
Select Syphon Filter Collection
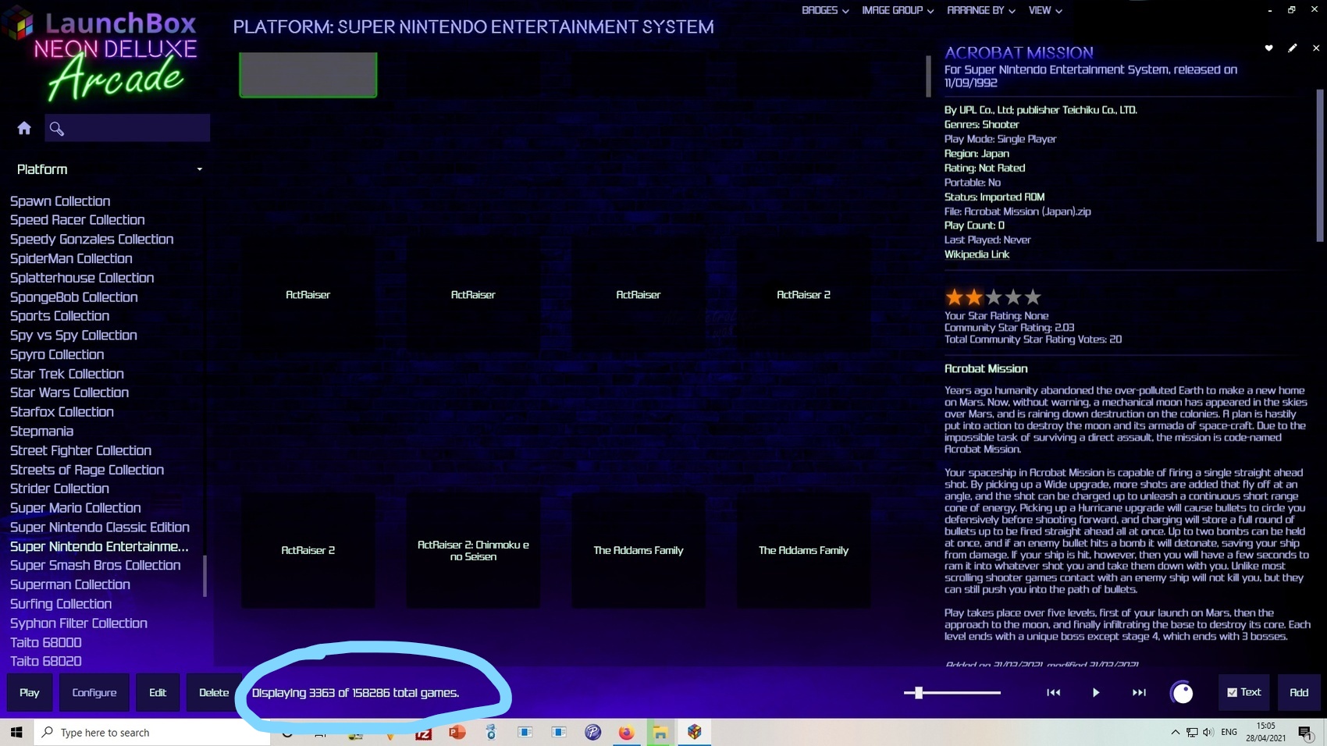tap(79, 623)
